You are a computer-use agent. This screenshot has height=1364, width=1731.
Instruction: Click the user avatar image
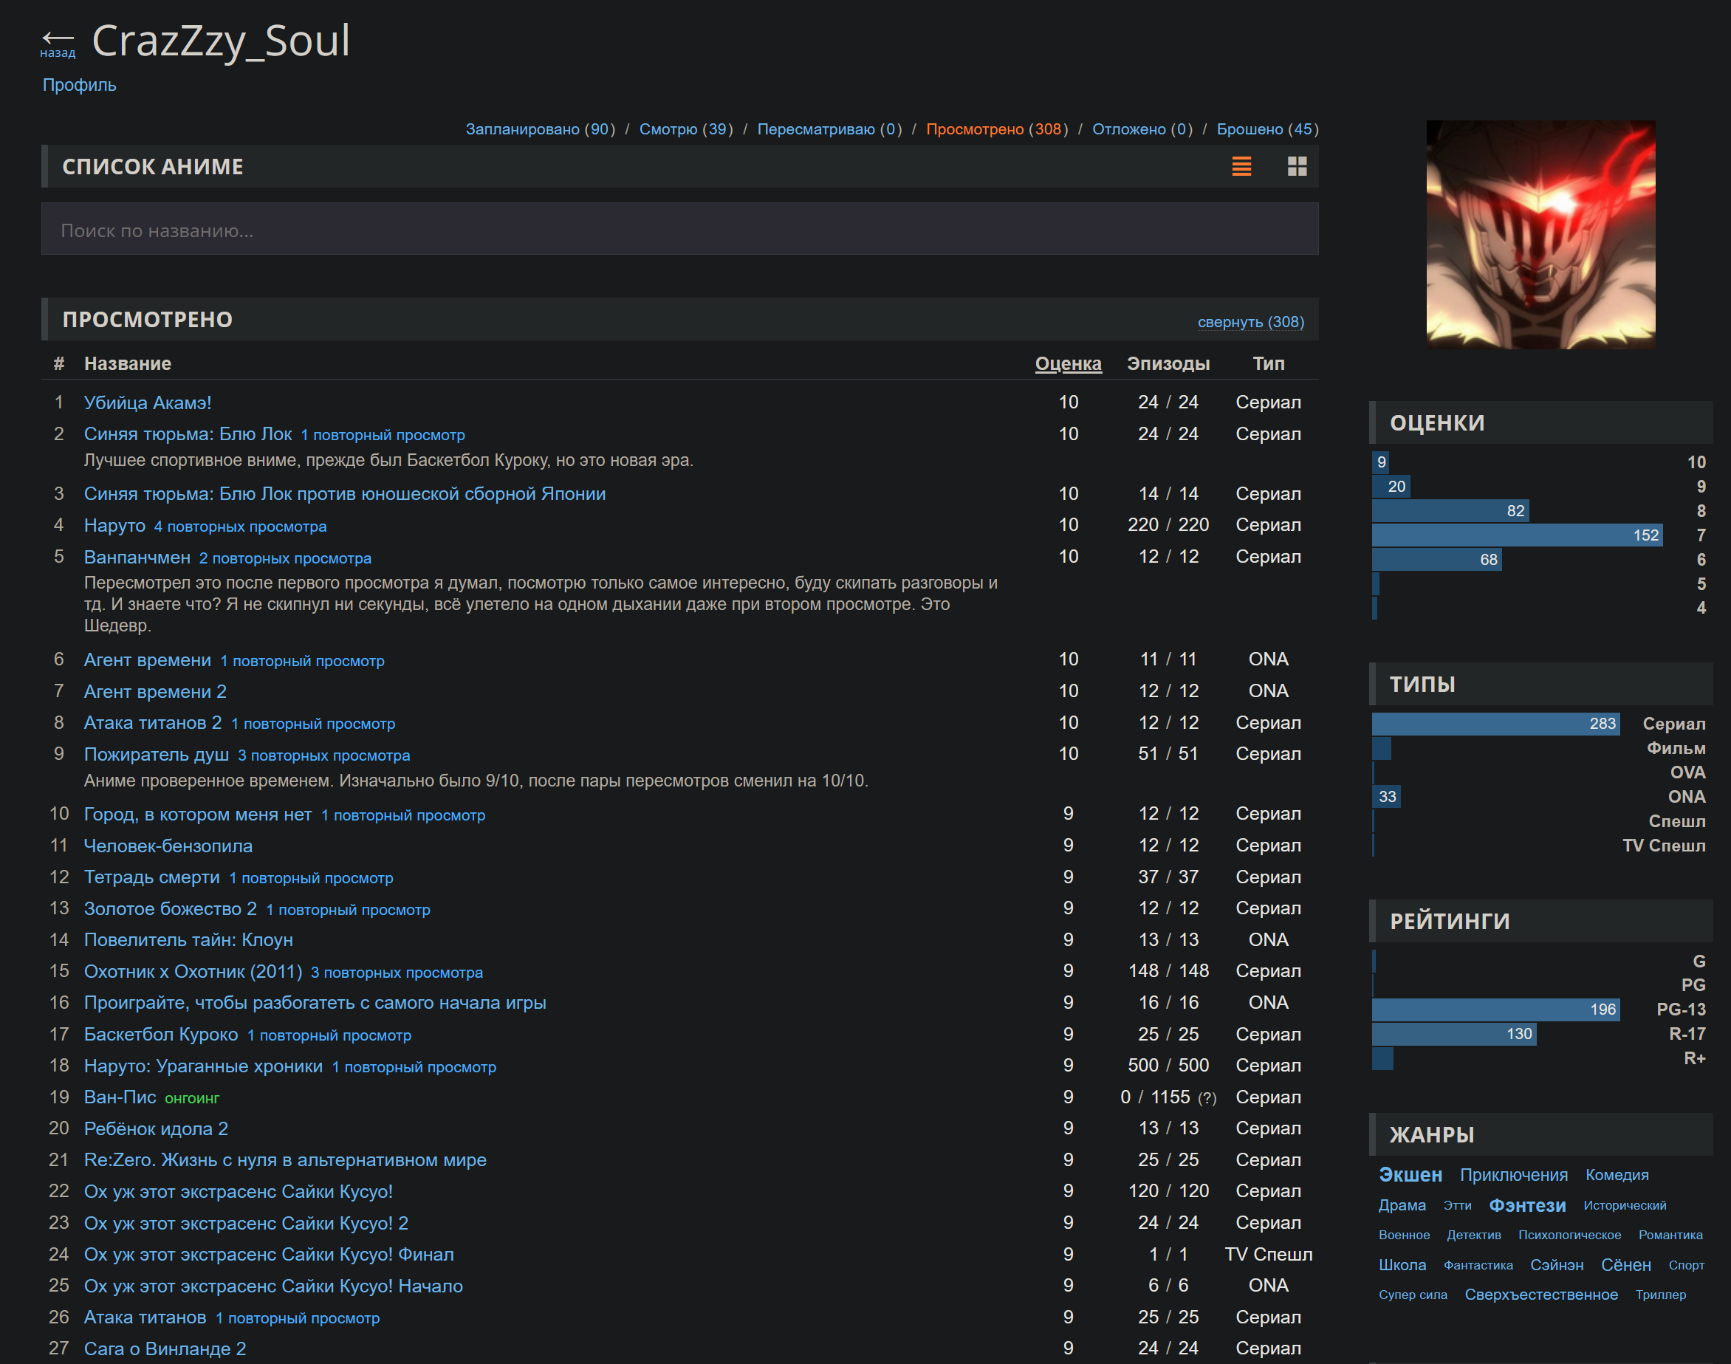pyautogui.click(x=1540, y=235)
